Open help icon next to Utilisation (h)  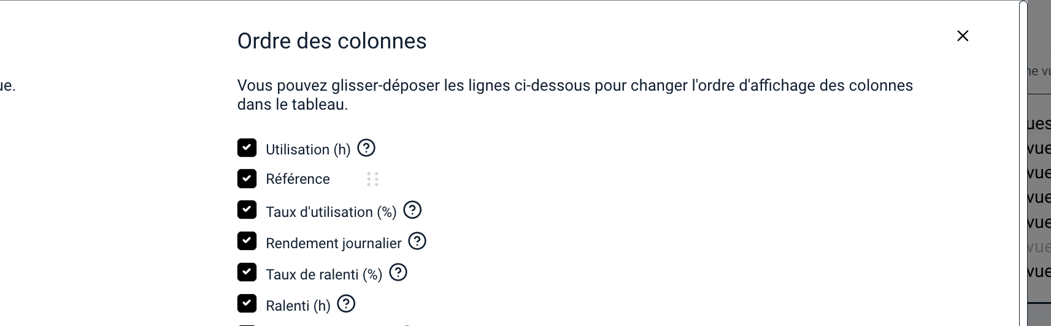pos(366,148)
